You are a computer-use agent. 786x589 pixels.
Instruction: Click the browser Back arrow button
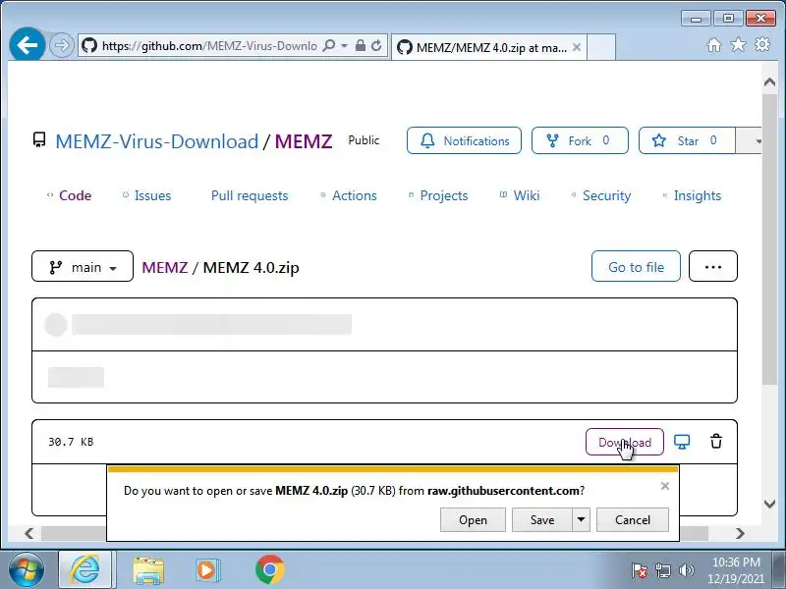pyautogui.click(x=28, y=45)
